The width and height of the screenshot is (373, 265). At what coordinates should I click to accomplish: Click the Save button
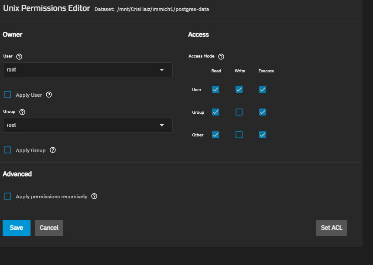click(17, 228)
